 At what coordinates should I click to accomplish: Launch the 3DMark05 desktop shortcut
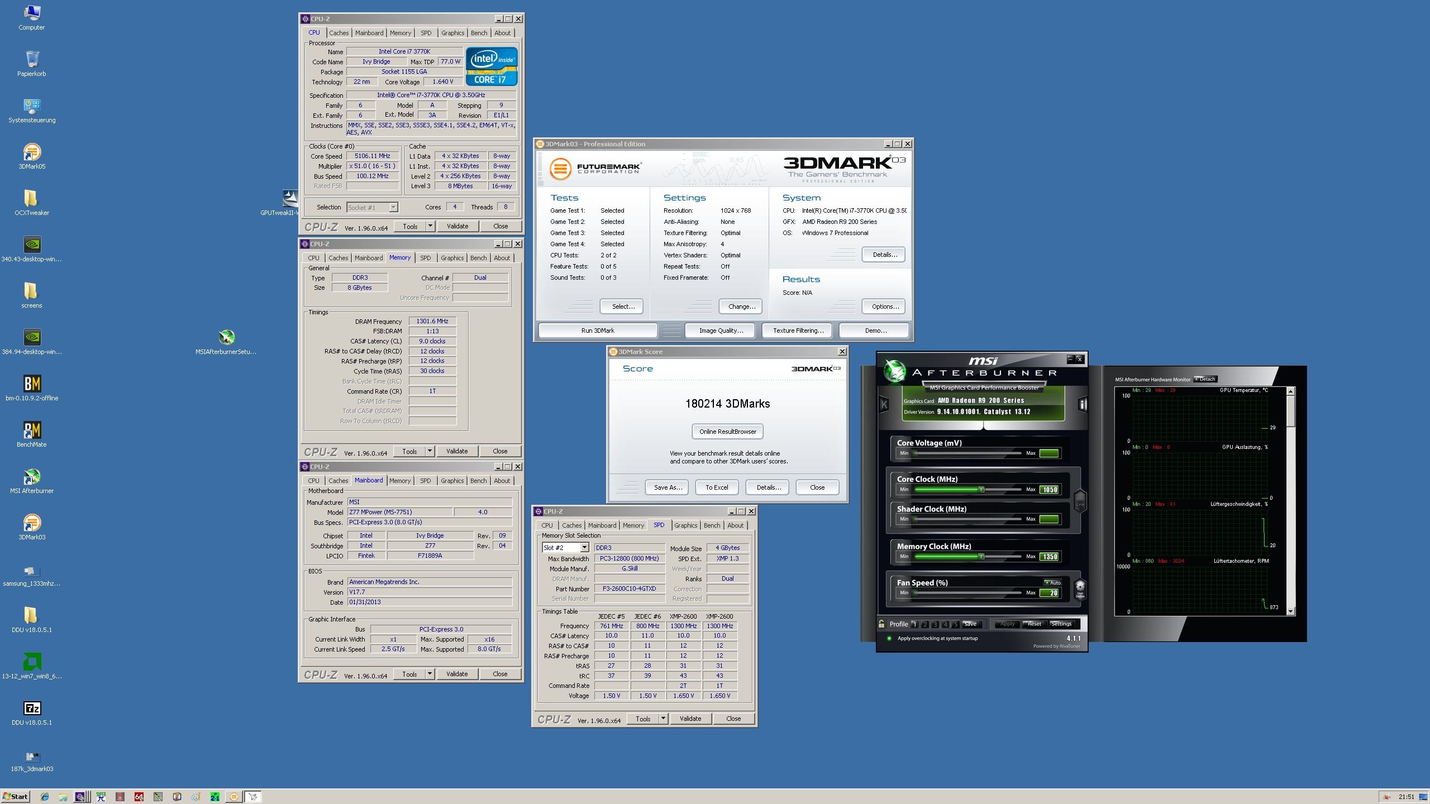[x=32, y=156]
